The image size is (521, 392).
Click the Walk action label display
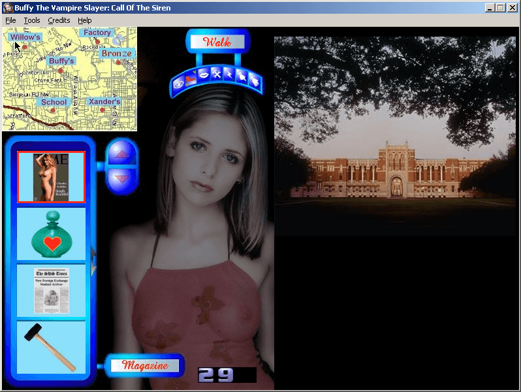217,42
